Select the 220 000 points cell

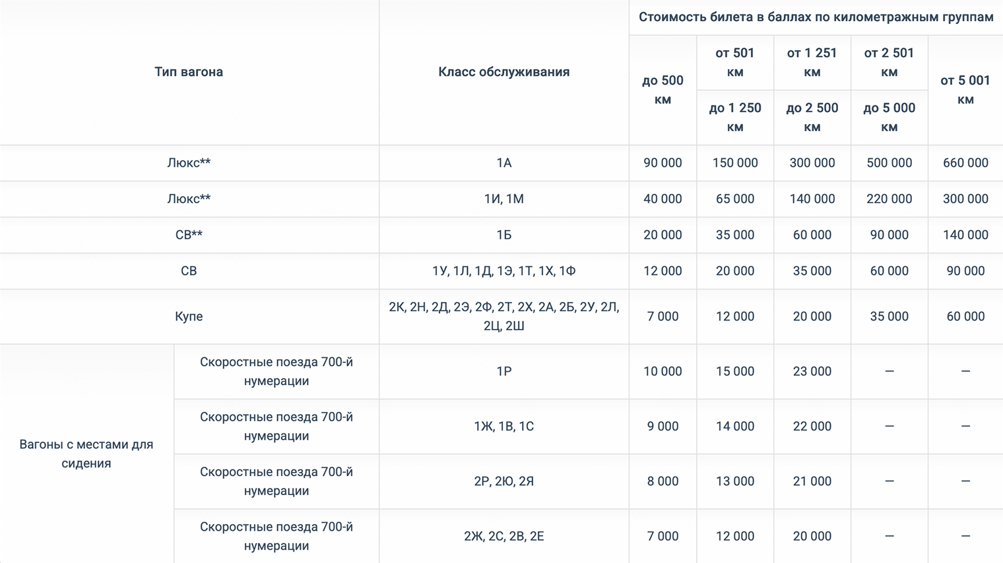pyautogui.click(x=889, y=199)
